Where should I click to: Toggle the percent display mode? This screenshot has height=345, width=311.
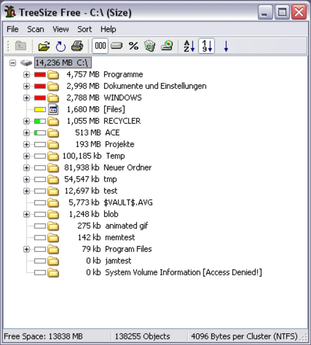click(x=134, y=46)
